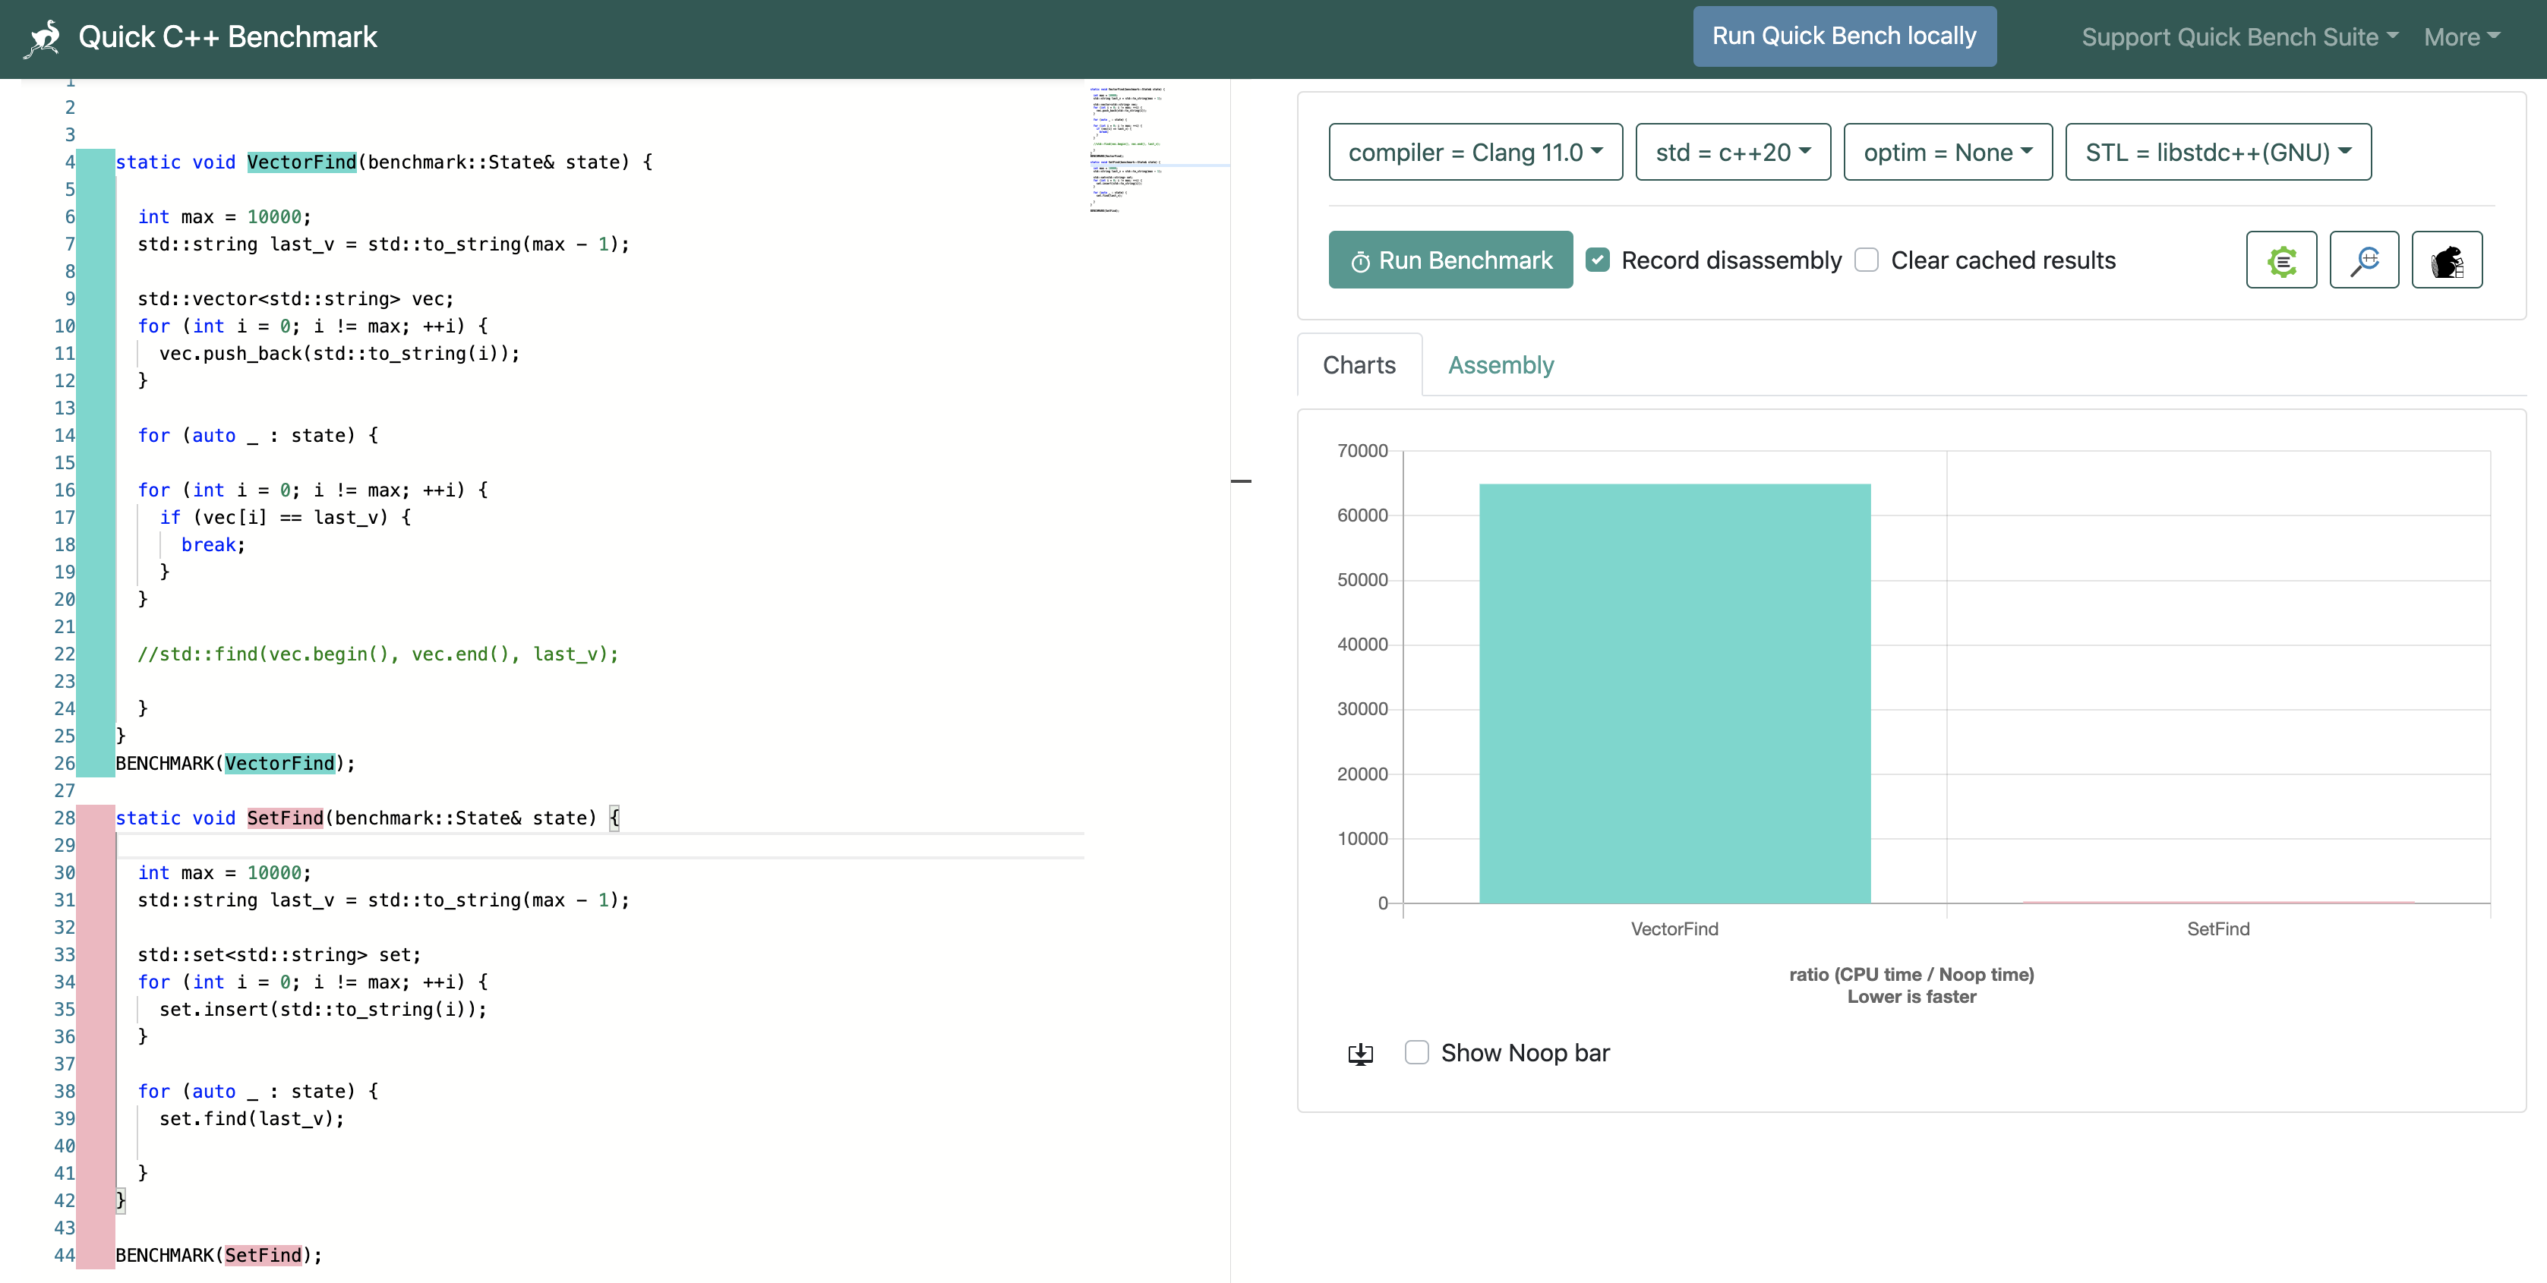Click the vec.push_back code line

pyautogui.click(x=339, y=353)
